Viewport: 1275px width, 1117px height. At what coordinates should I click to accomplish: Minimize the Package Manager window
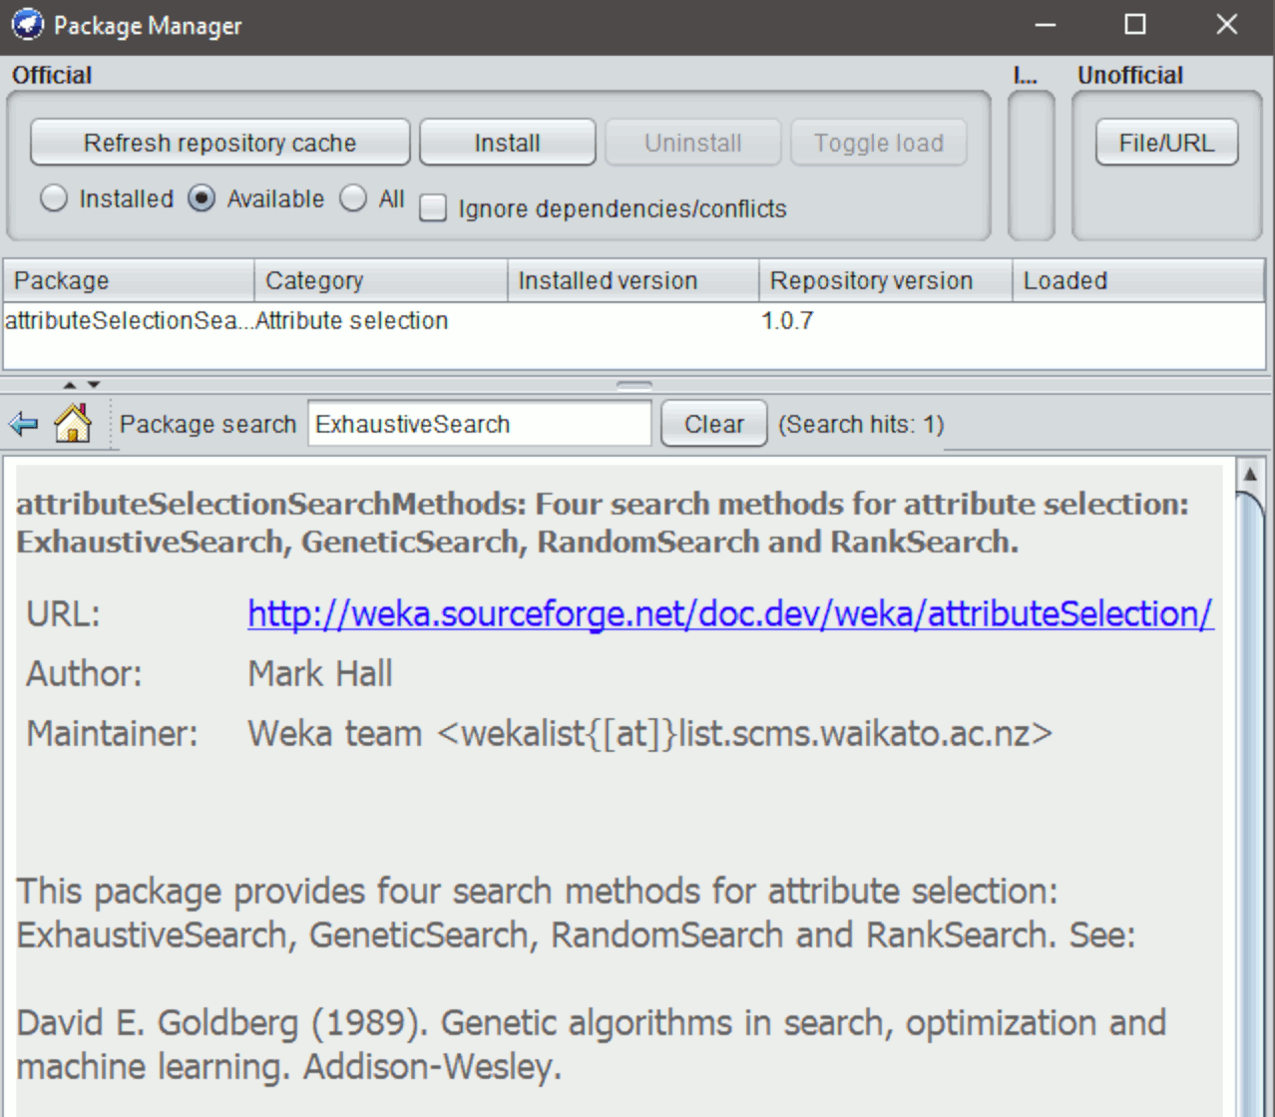pyautogui.click(x=1046, y=25)
